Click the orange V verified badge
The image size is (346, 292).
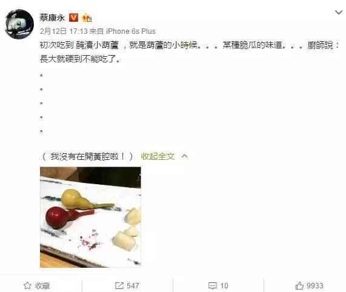click(x=73, y=18)
